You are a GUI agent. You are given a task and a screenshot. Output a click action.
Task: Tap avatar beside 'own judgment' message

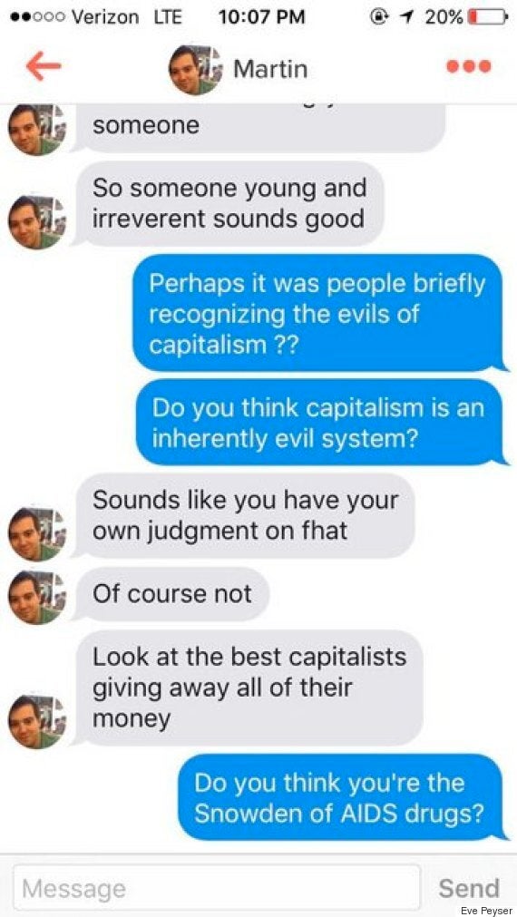coord(36,534)
